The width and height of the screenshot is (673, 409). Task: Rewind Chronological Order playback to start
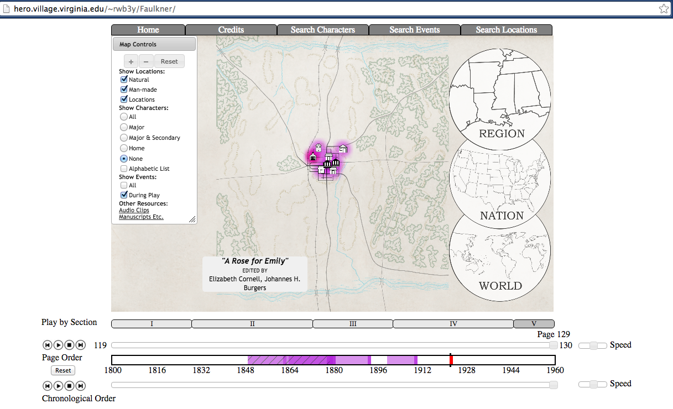tap(47, 385)
